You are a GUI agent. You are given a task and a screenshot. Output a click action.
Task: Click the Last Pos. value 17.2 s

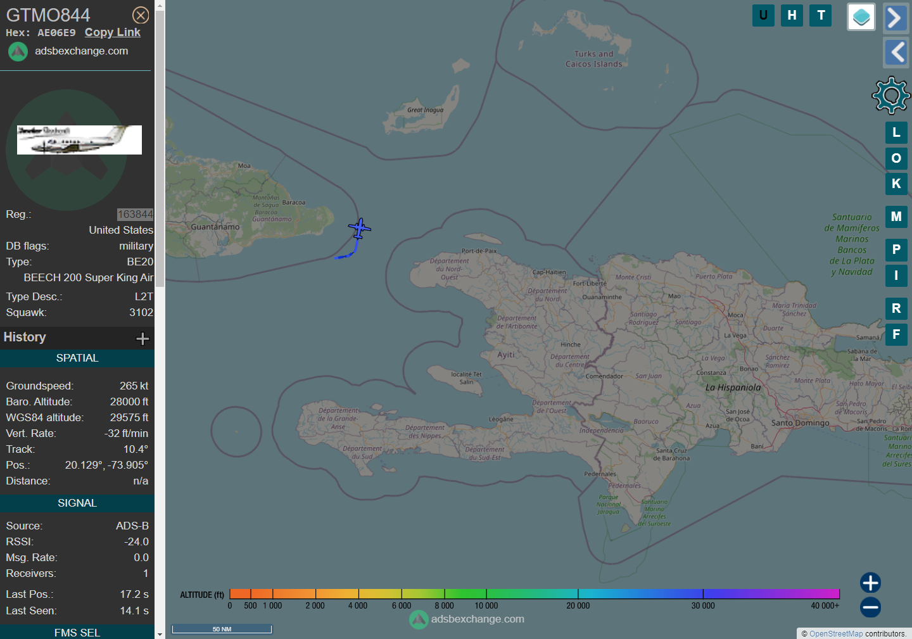point(134,594)
